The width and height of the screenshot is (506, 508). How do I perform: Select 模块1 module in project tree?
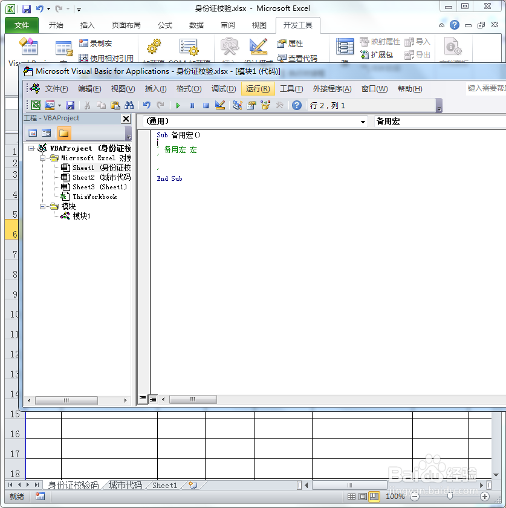(x=76, y=216)
